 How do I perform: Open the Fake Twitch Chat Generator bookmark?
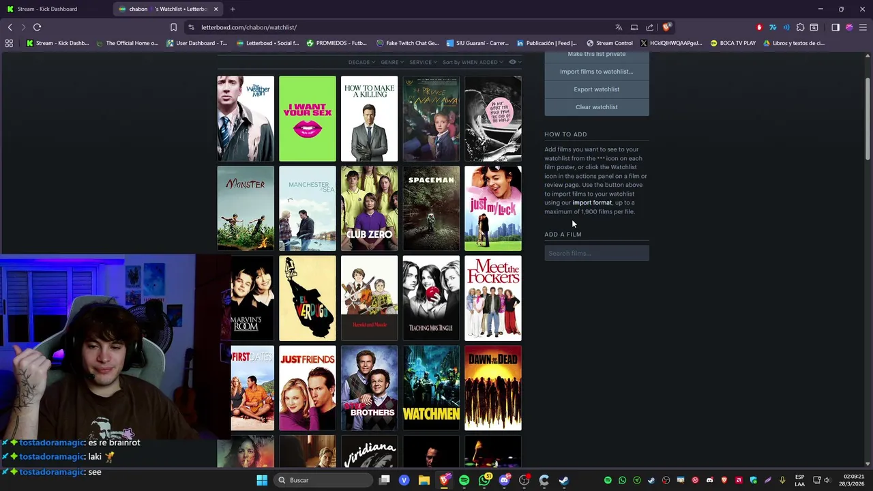pyautogui.click(x=407, y=43)
